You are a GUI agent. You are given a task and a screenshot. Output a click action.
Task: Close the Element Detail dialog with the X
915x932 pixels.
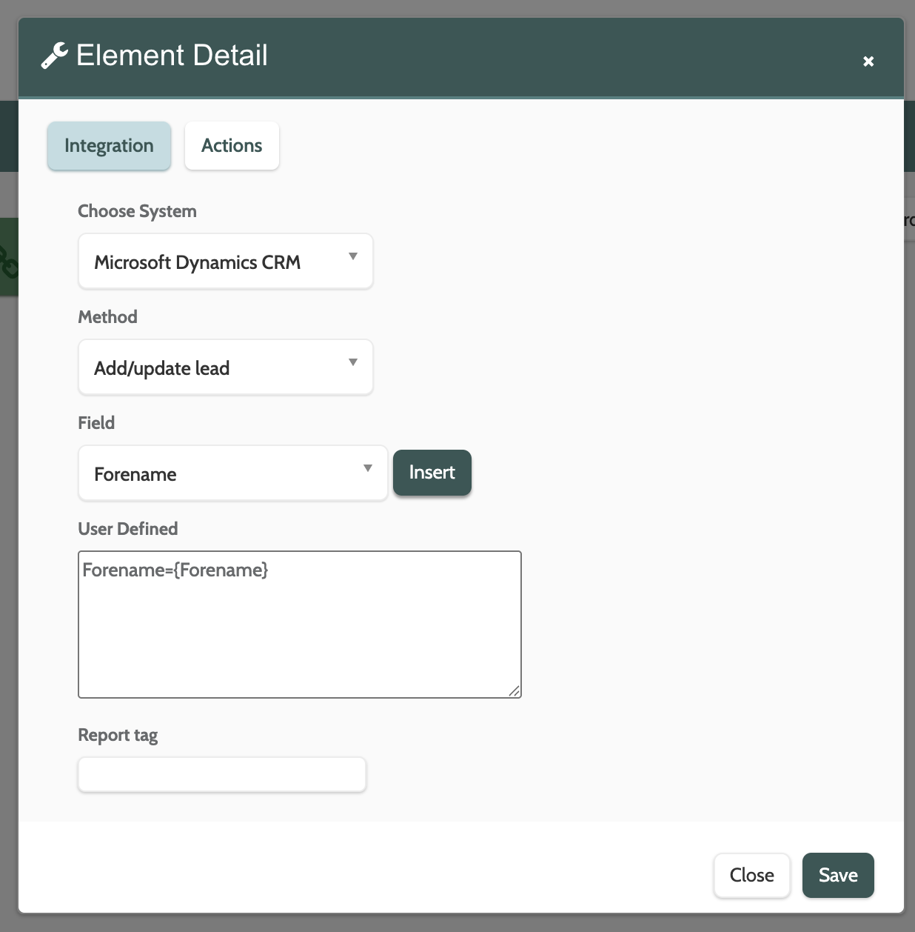[868, 61]
